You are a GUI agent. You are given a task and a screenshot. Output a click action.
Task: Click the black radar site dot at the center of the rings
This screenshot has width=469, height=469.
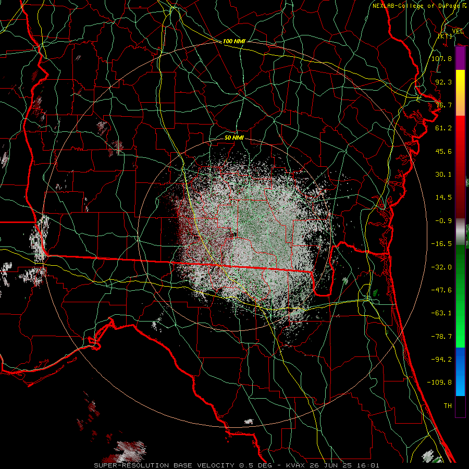(235, 235)
